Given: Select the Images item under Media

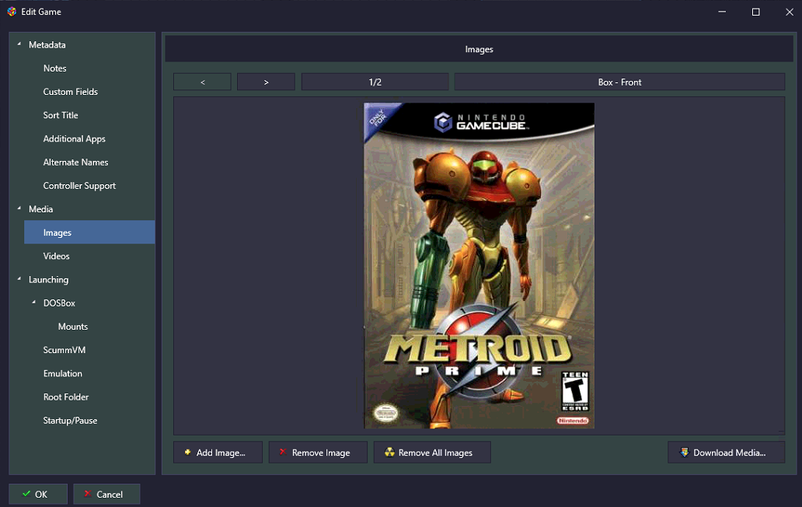Looking at the screenshot, I should [89, 233].
